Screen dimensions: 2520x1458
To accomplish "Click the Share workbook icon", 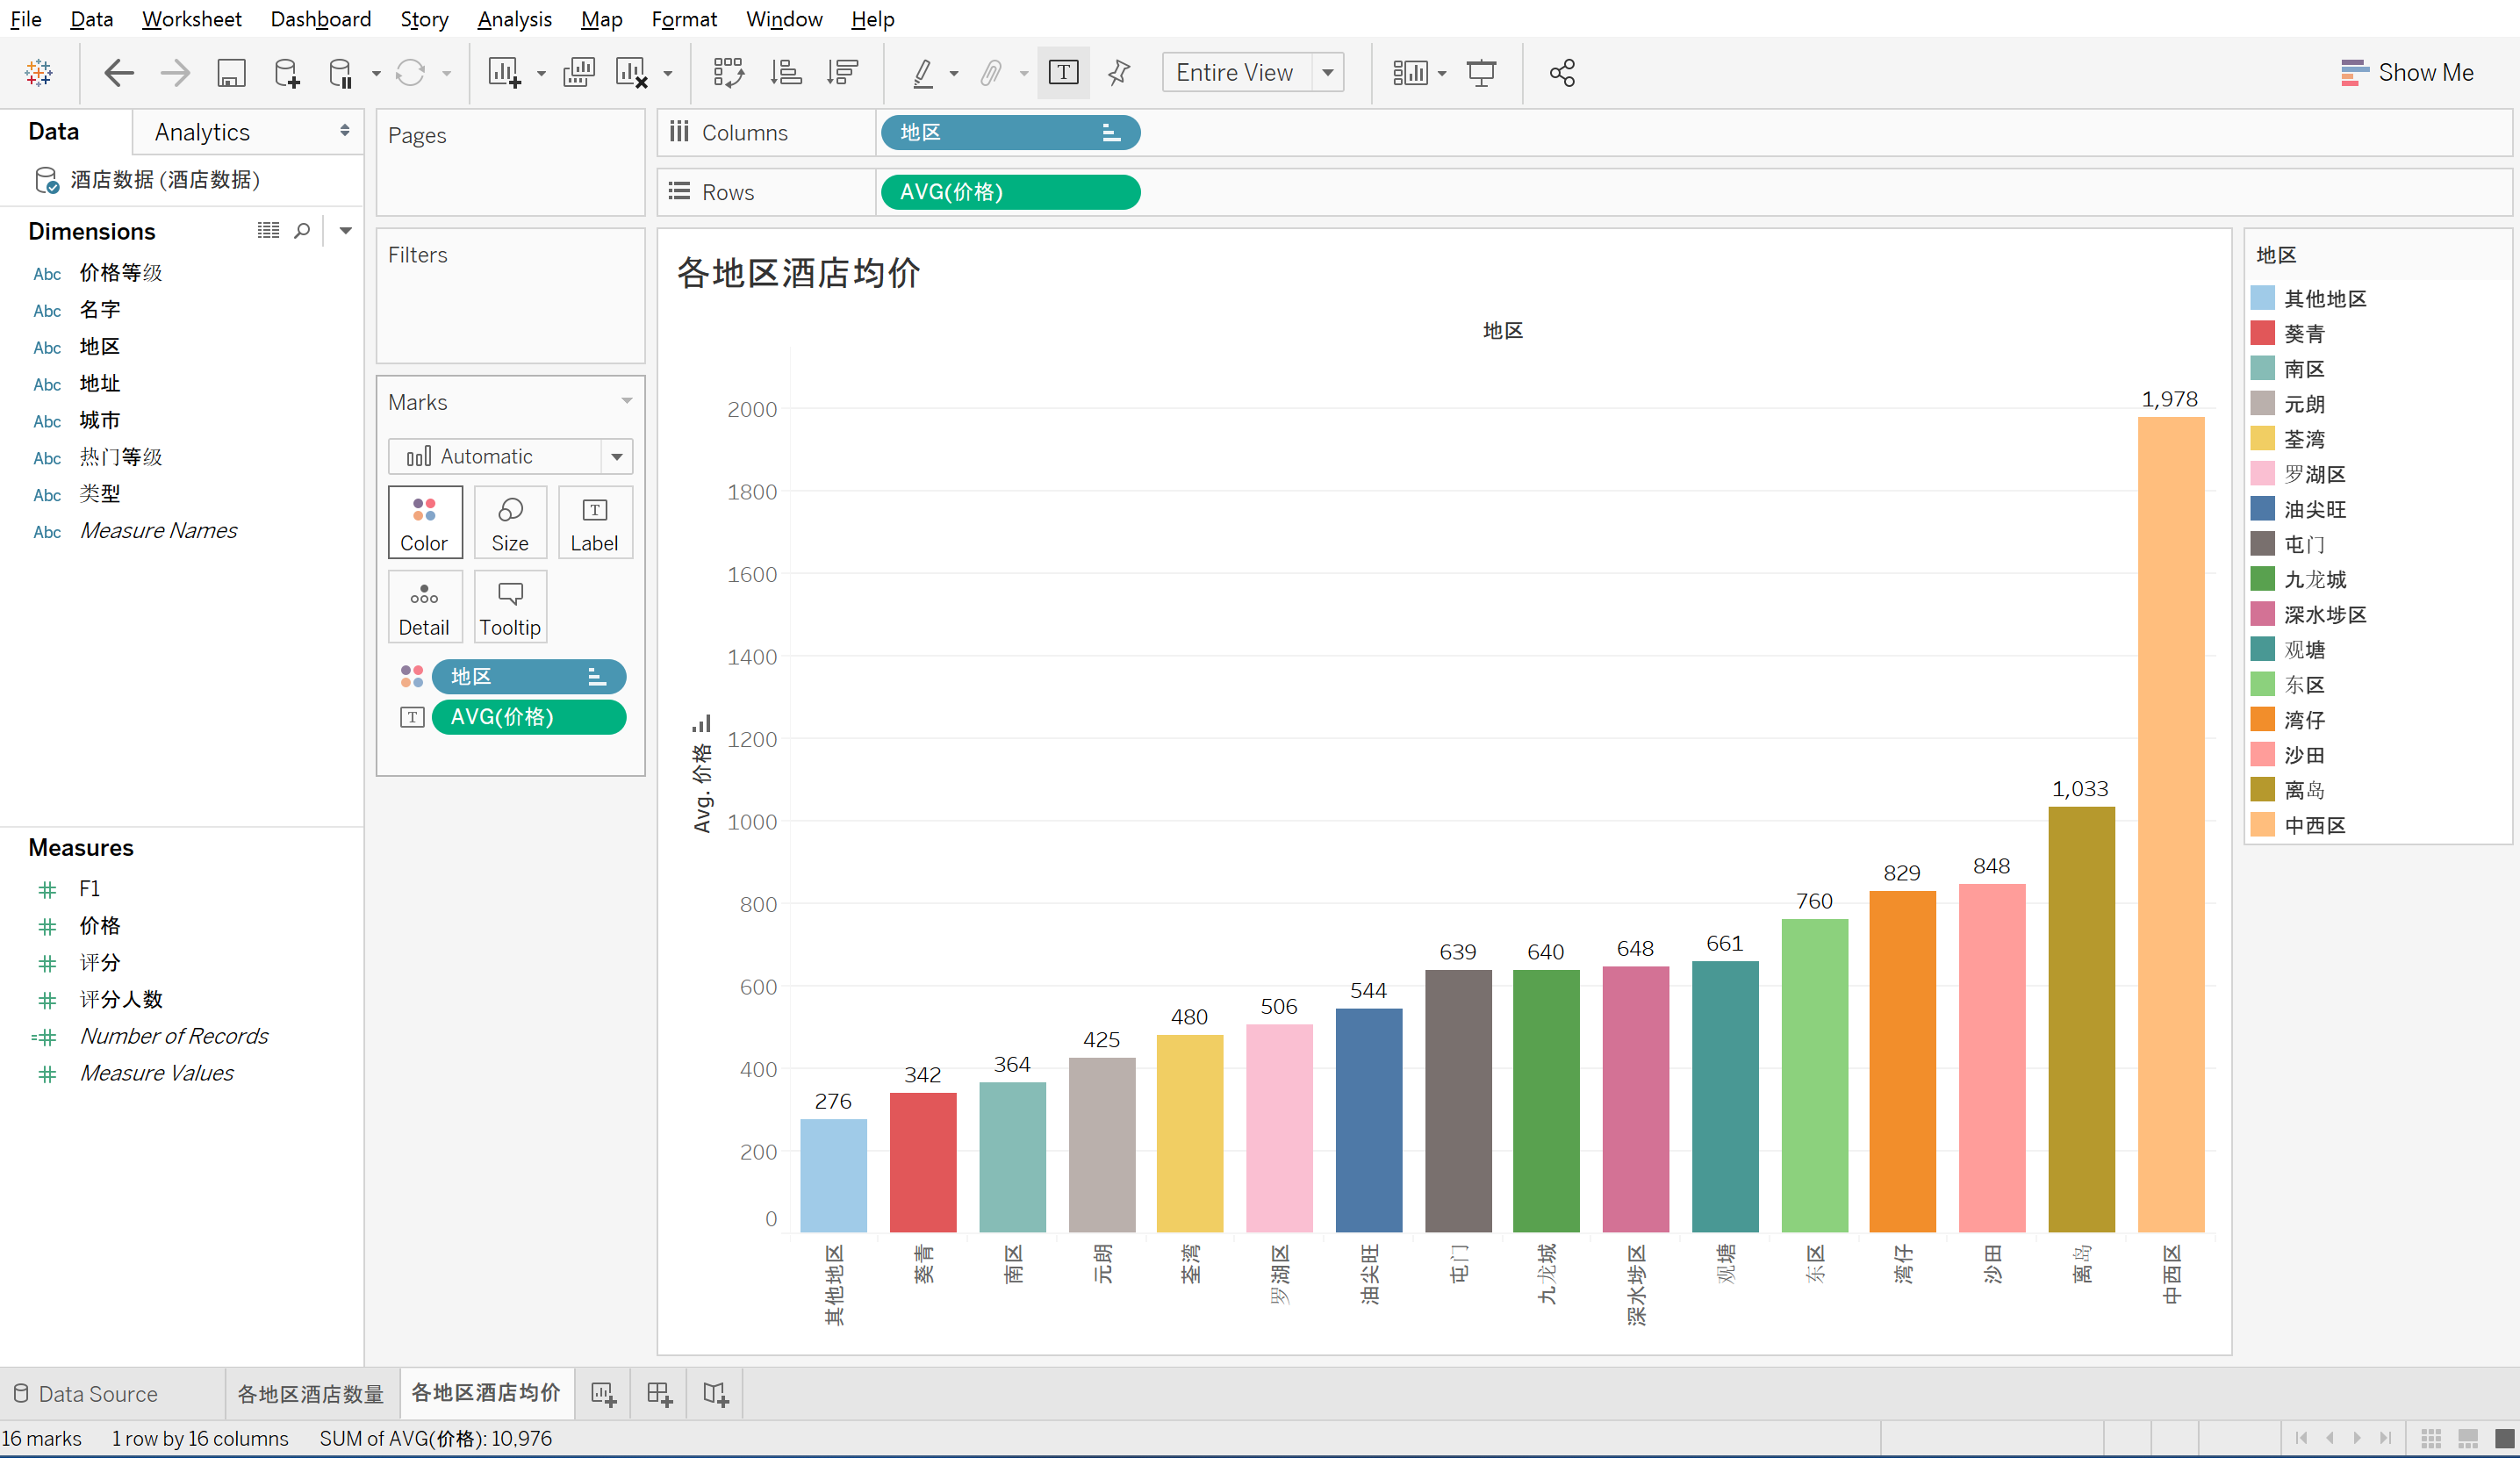I will pos(1562,73).
